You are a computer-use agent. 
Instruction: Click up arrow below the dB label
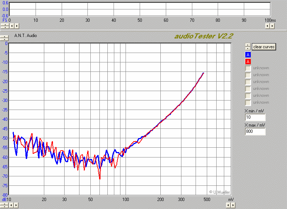click(4, 204)
